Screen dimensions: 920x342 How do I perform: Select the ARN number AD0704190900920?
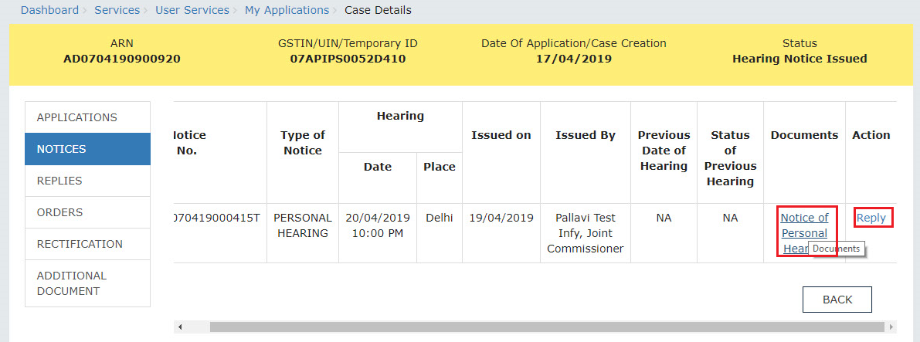122,59
